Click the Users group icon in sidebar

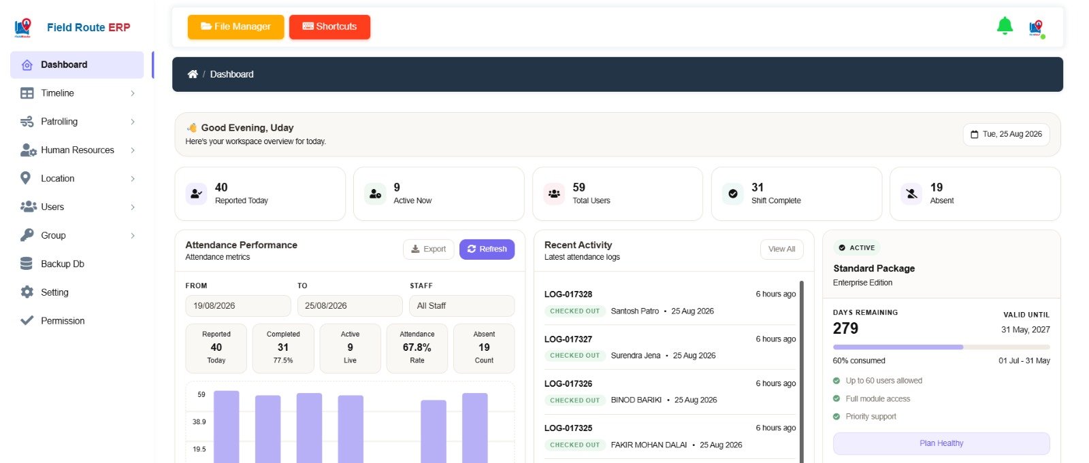(28, 207)
